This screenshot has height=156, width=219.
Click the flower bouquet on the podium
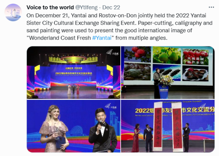(x=166, y=80)
